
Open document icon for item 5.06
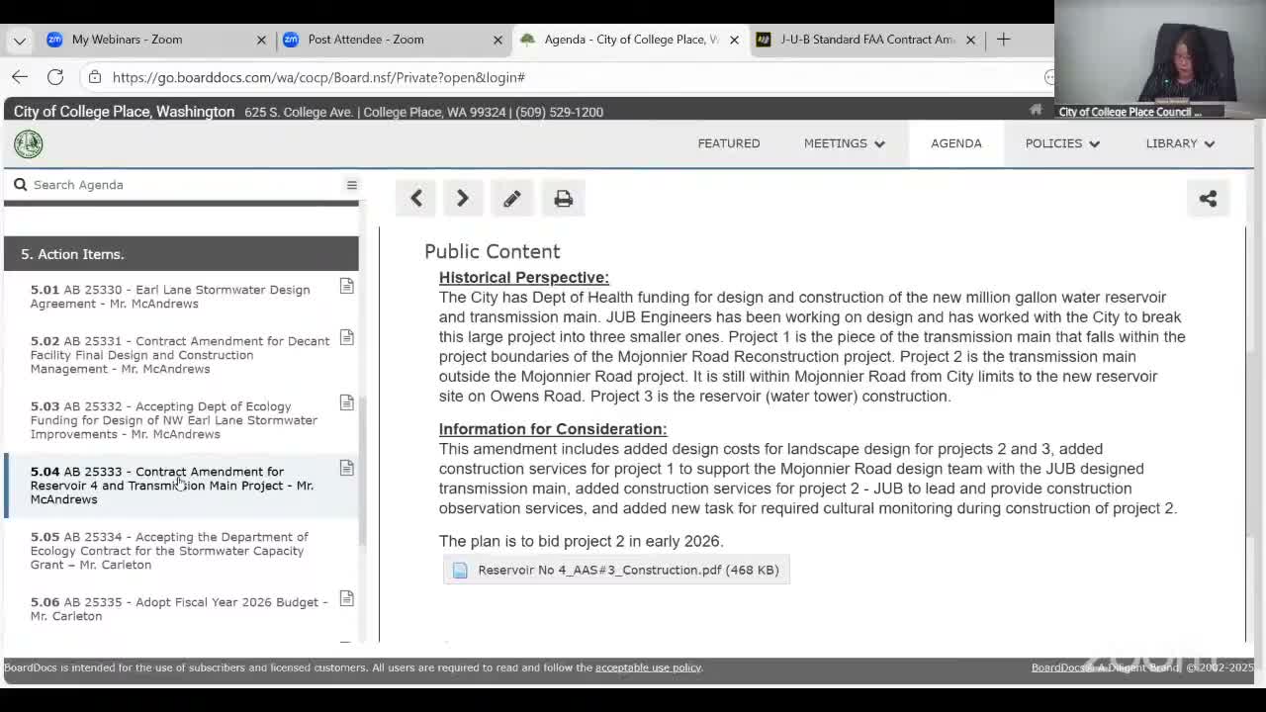(x=346, y=598)
